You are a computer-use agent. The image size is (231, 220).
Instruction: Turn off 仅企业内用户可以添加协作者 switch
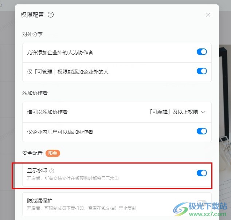click(202, 131)
